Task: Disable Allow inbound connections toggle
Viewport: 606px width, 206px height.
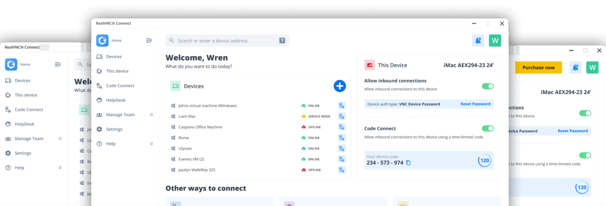Action: tap(487, 86)
